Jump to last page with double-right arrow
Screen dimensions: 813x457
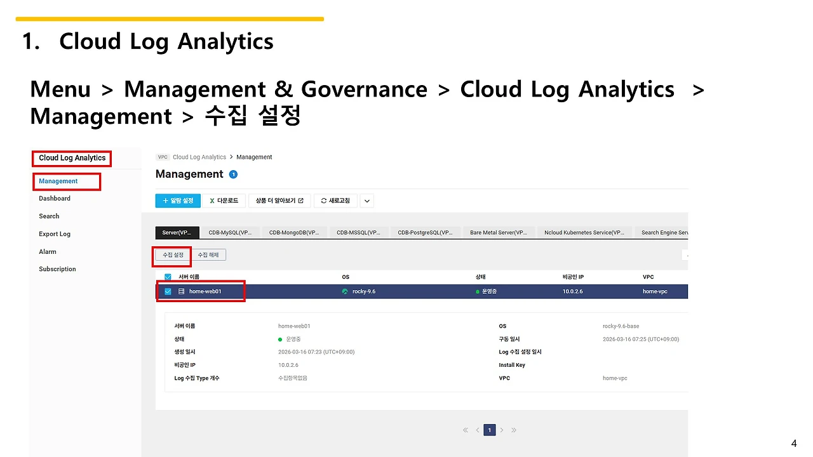pos(514,430)
